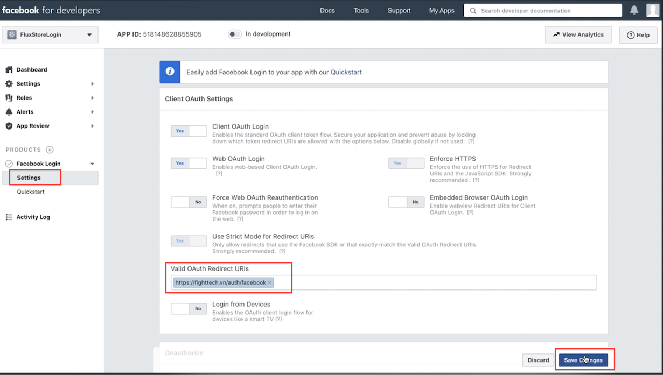This screenshot has height=375, width=663.
Task: Toggle Web OAuth Login switch
Action: pos(189,163)
